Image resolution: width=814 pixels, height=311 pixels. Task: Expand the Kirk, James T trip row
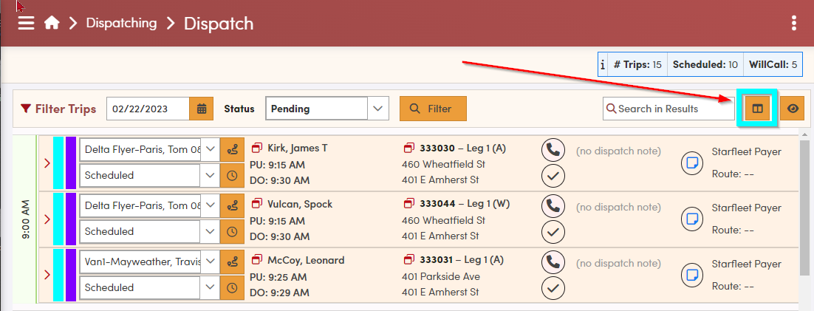pyautogui.click(x=47, y=163)
